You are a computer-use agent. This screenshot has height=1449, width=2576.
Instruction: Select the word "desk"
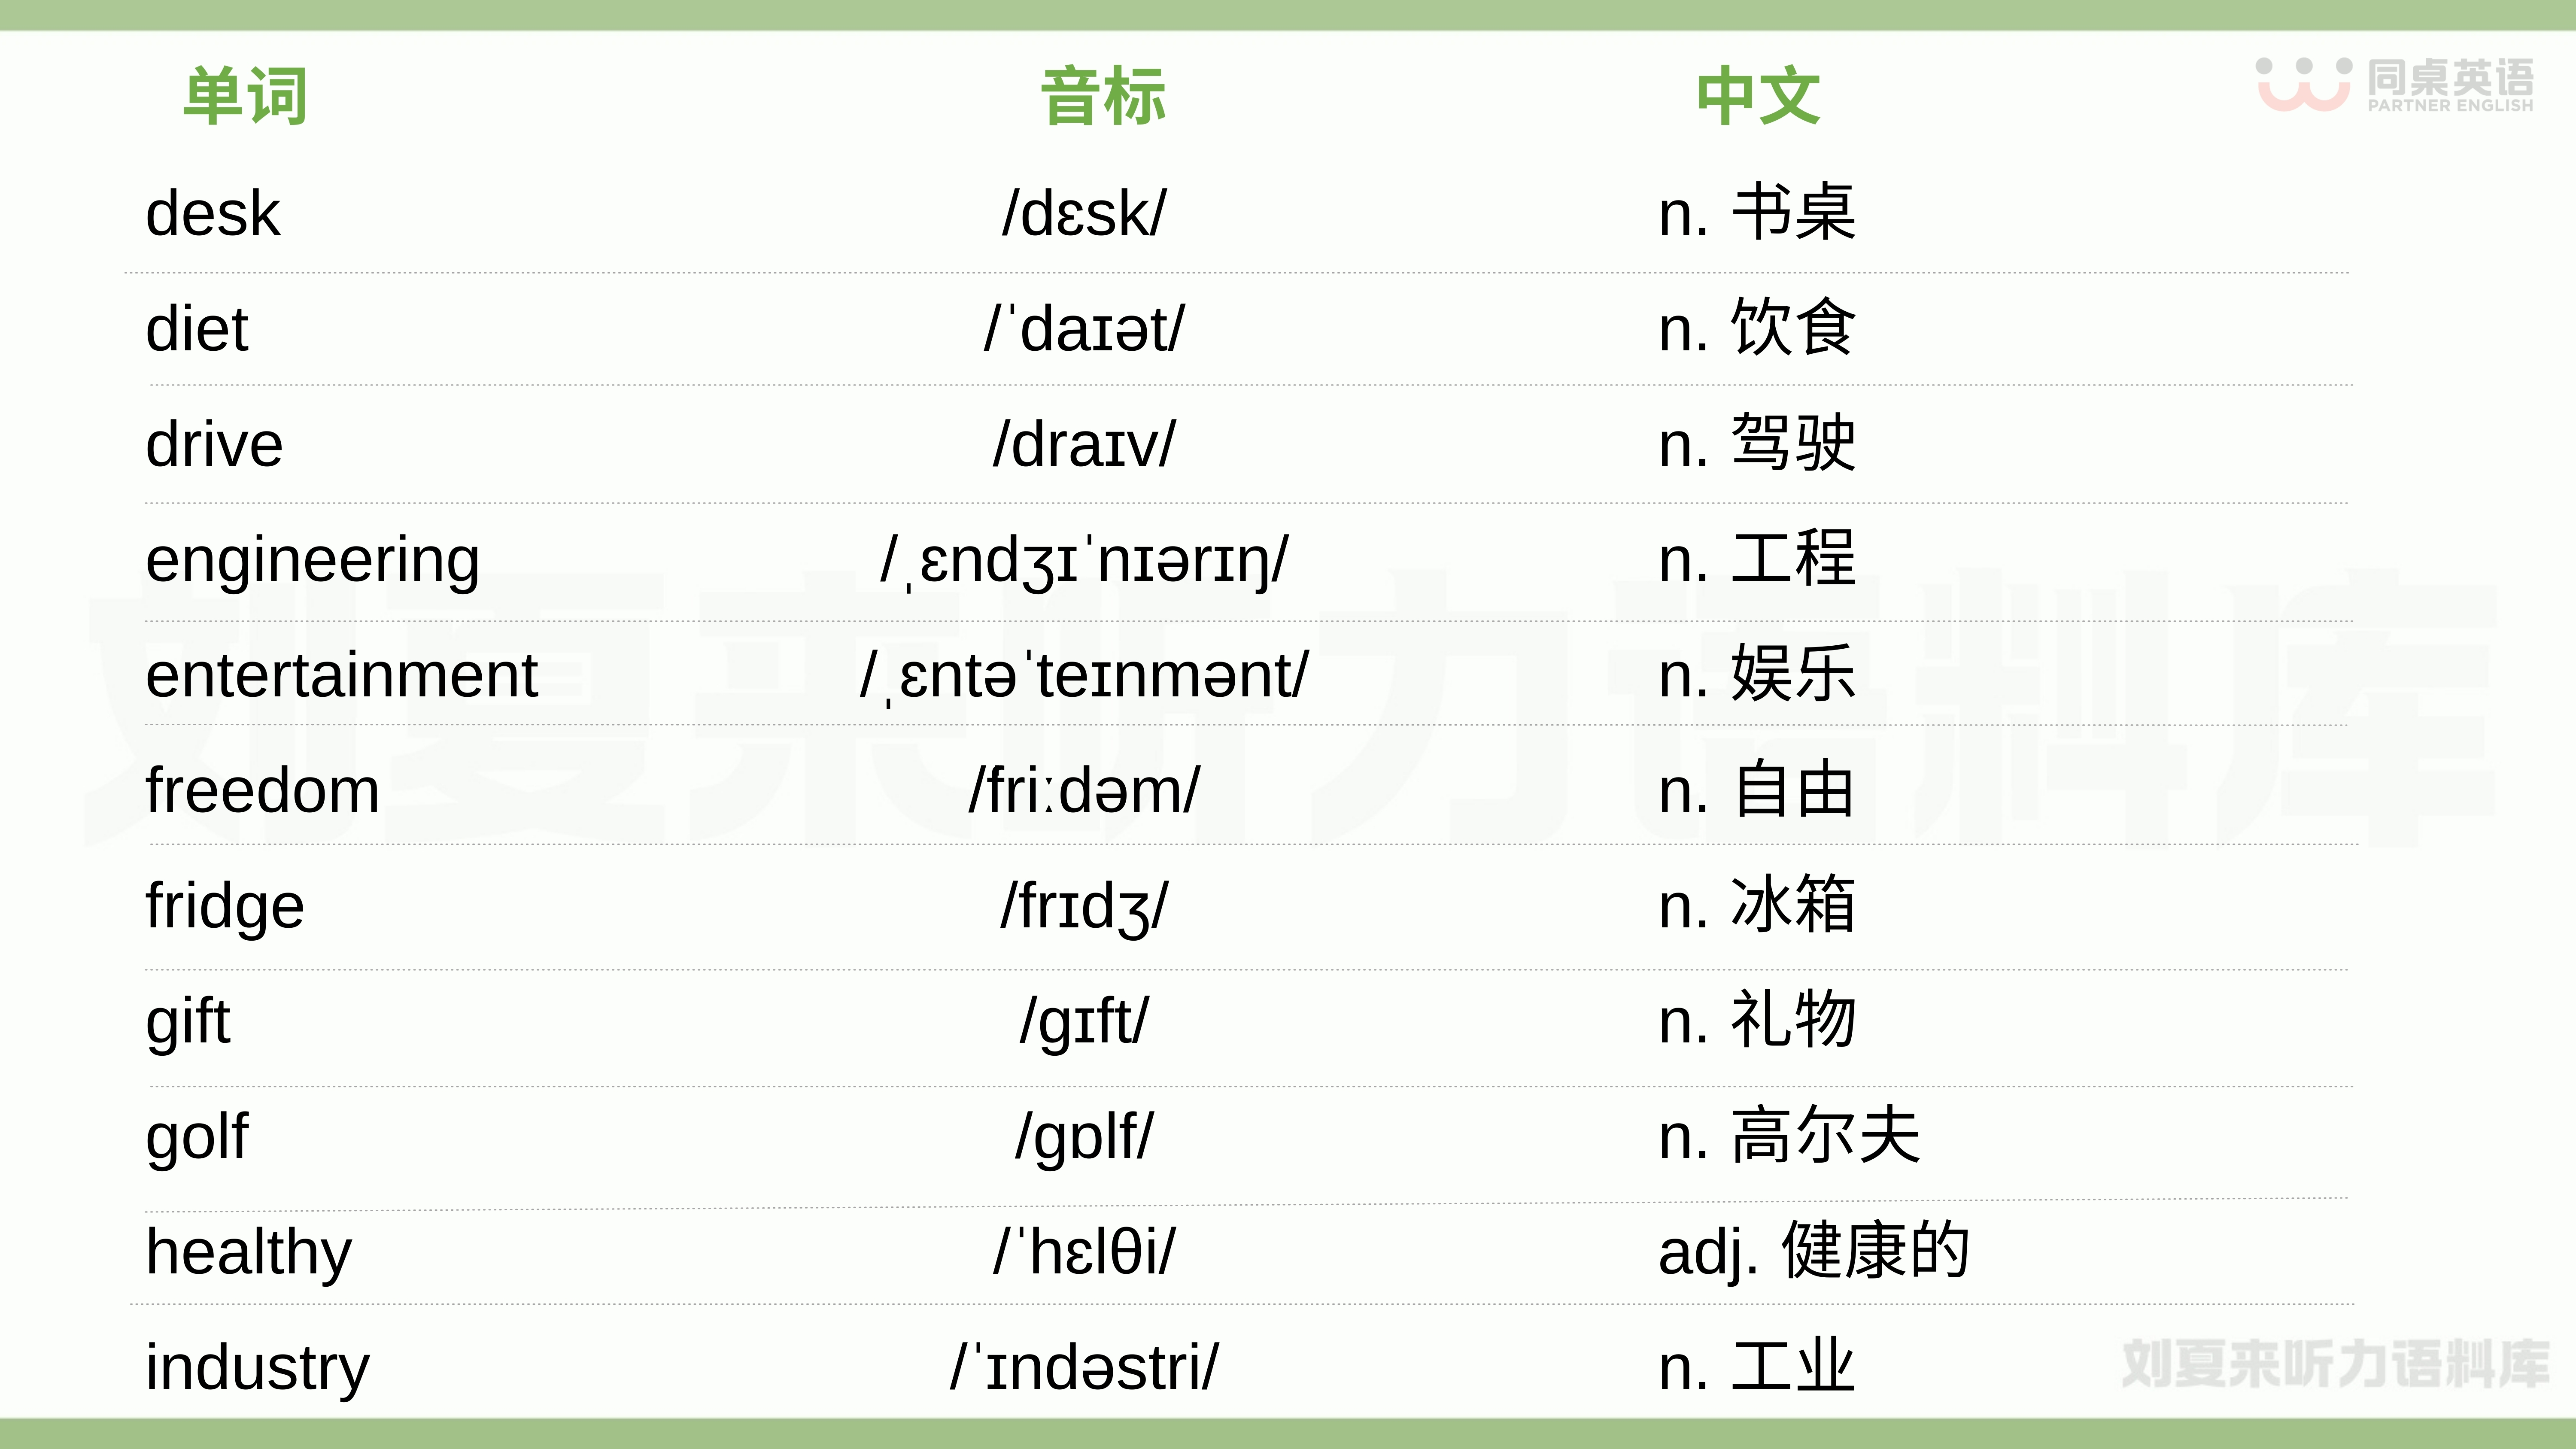[213, 213]
